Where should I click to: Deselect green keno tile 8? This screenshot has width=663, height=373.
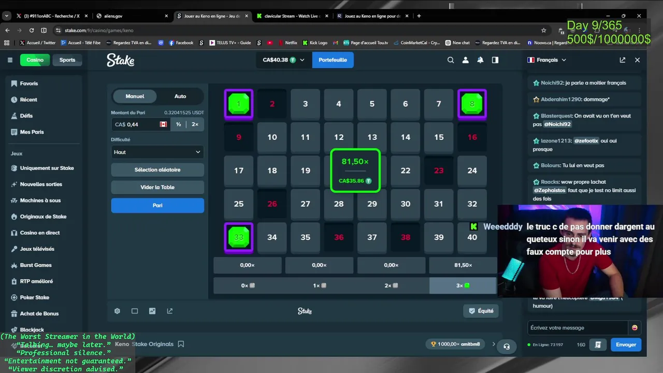[472, 104]
